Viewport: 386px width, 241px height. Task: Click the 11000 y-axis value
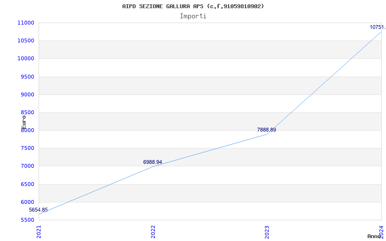pyautogui.click(x=26, y=23)
